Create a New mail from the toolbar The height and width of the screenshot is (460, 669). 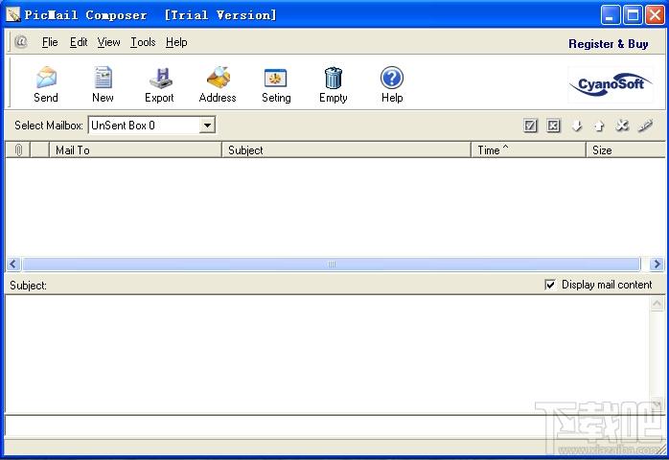(103, 85)
